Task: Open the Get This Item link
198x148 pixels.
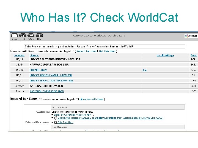Action: pos(107,51)
